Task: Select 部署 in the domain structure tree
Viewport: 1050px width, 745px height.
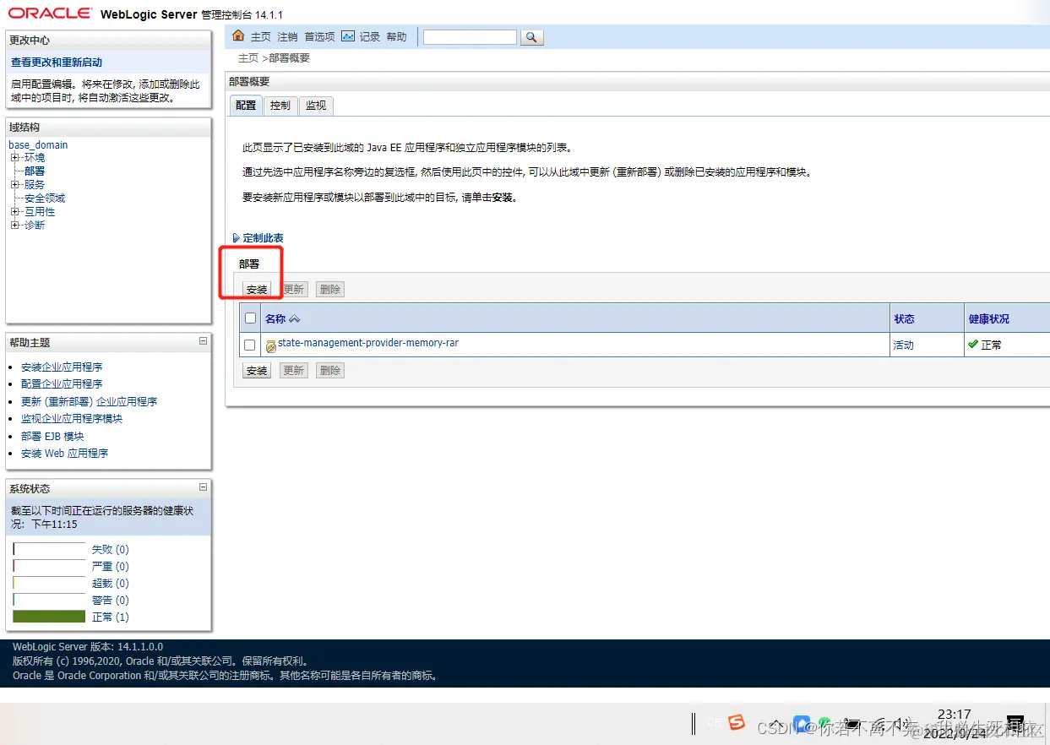Action: point(35,171)
